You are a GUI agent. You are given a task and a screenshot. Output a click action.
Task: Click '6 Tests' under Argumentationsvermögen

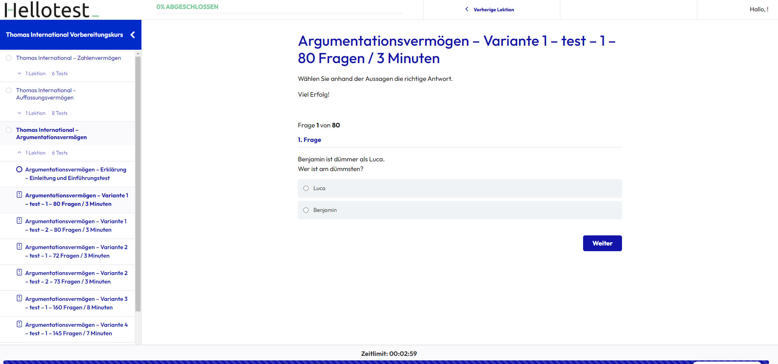click(60, 153)
